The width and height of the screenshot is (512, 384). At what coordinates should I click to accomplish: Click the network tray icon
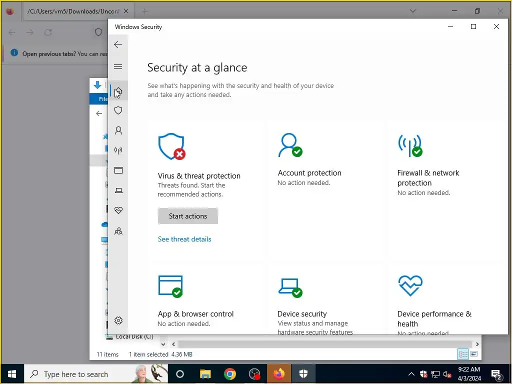tap(435, 374)
